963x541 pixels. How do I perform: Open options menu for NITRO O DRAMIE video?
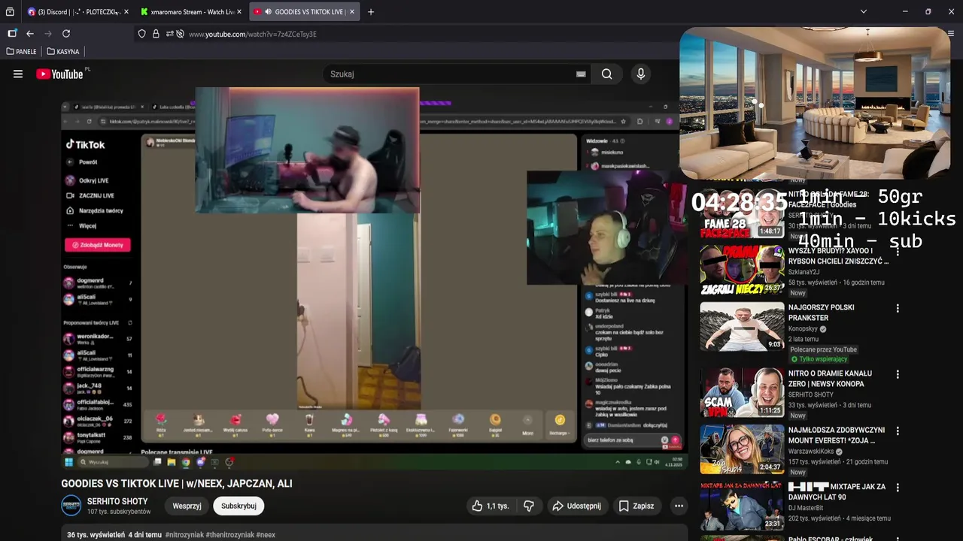point(897,374)
